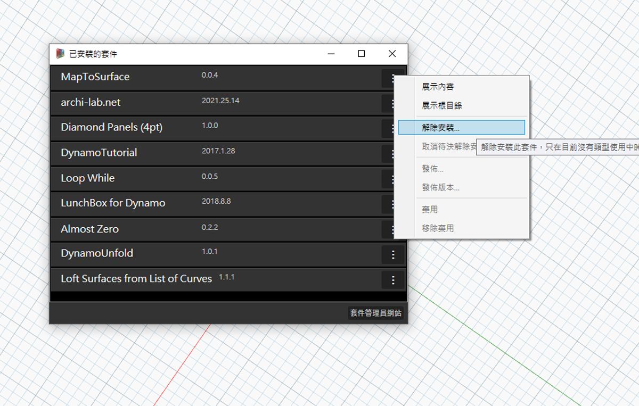Click the 已安裝的套件 window title
639x406 pixels.
pos(94,54)
